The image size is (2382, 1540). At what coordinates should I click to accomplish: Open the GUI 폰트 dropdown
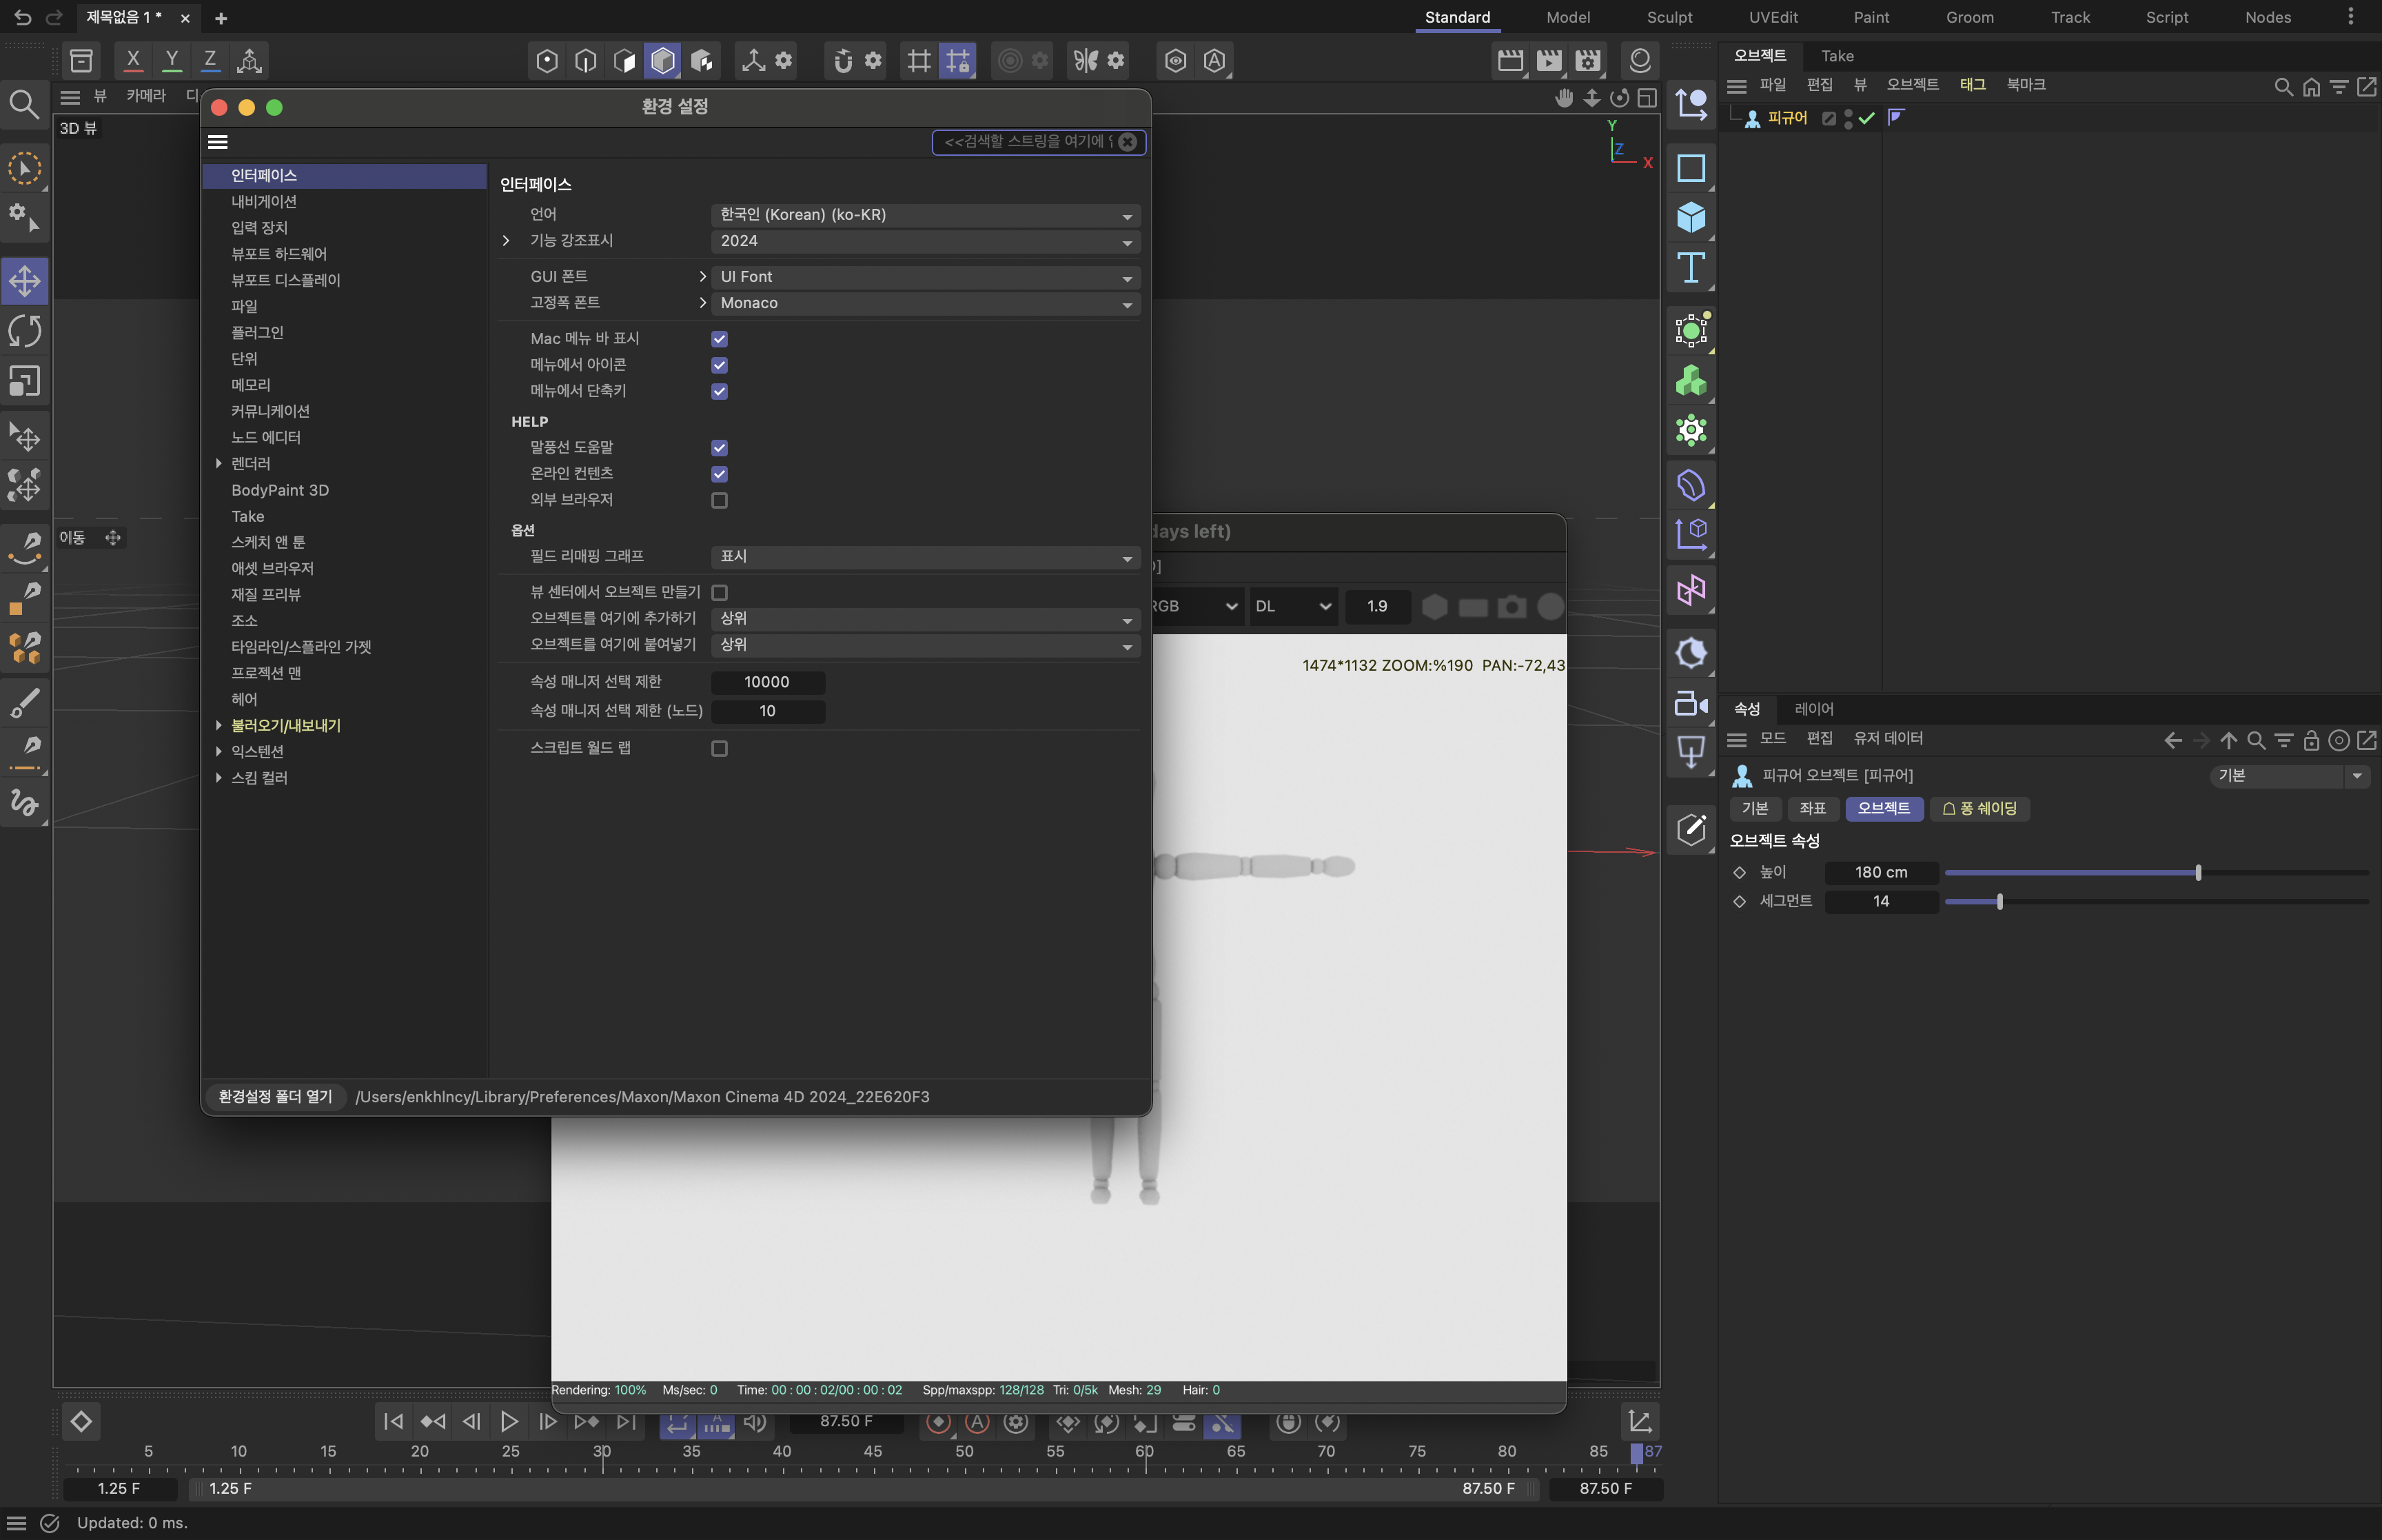pyautogui.click(x=925, y=277)
